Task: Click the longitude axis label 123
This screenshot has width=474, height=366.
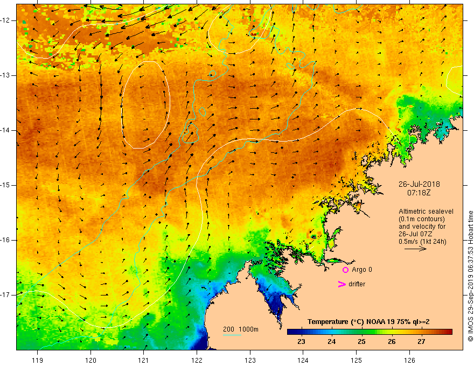Action: [250, 360]
